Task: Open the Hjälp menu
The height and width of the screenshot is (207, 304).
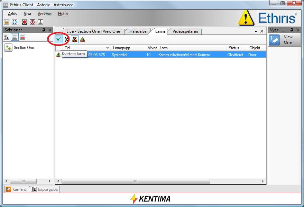Action: click(63, 14)
